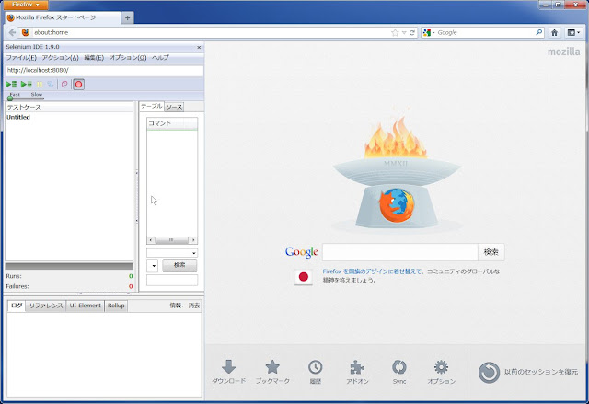589x404 pixels.
Task: Click the Google search box on start page
Action: pos(400,252)
